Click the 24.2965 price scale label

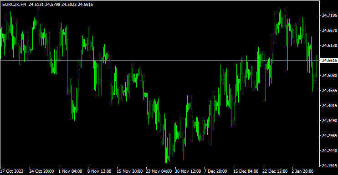point(329,136)
